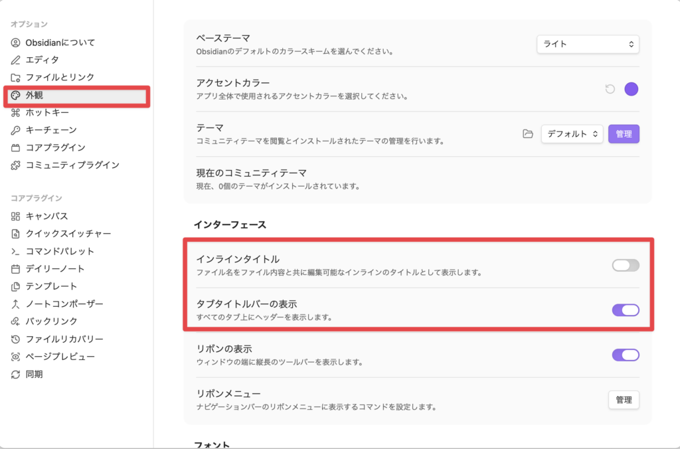Click the 管理 button for リボンメニュー

pos(624,400)
